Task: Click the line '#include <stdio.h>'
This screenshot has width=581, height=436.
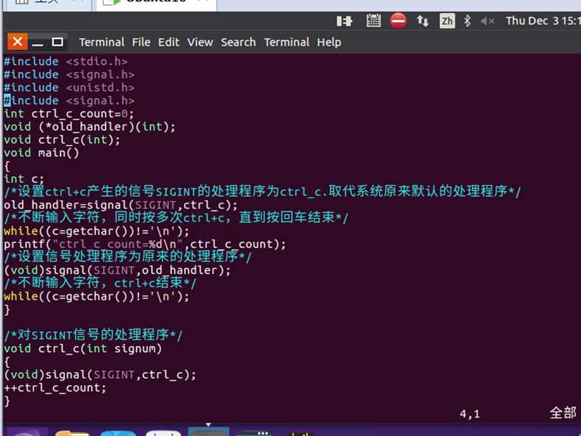Action: coord(66,61)
